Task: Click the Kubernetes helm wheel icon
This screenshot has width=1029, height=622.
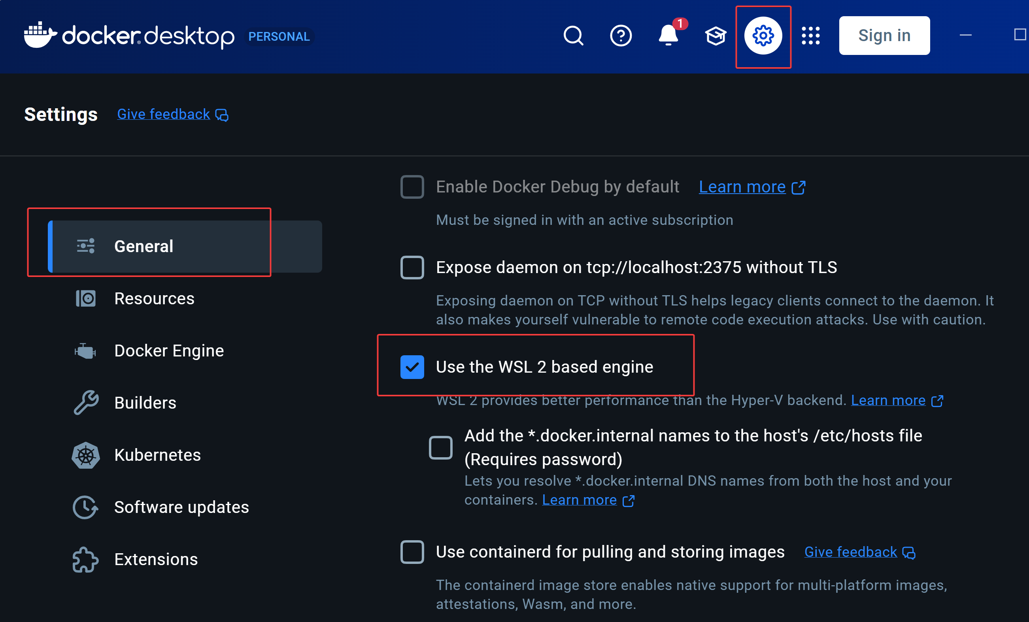Action: 86,455
